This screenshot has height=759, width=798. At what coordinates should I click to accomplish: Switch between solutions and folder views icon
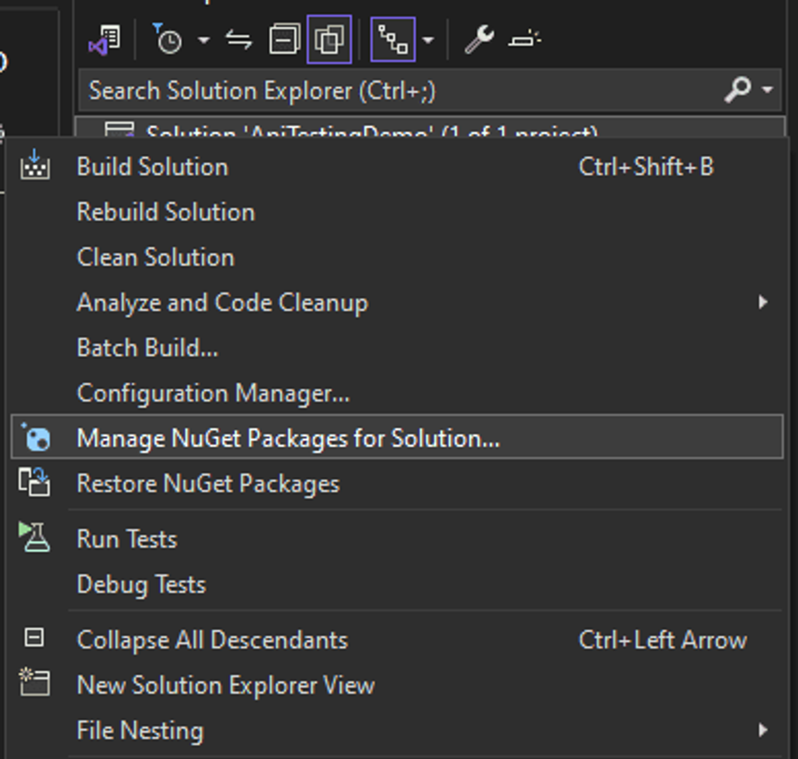104,40
